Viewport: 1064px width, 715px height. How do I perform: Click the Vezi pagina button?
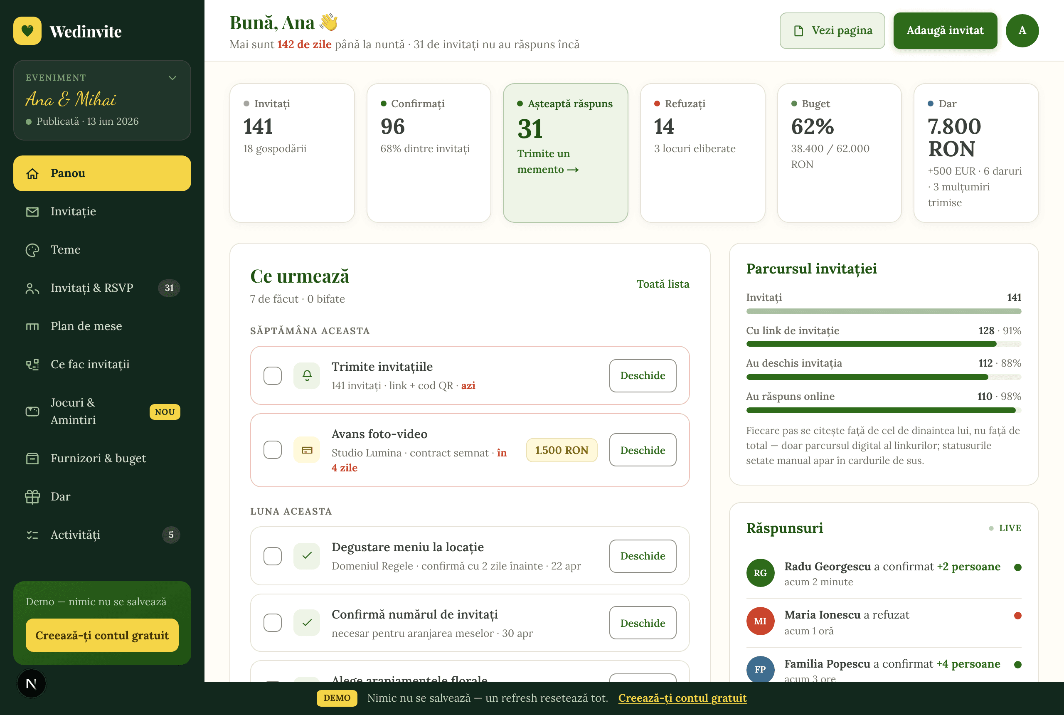pos(832,30)
